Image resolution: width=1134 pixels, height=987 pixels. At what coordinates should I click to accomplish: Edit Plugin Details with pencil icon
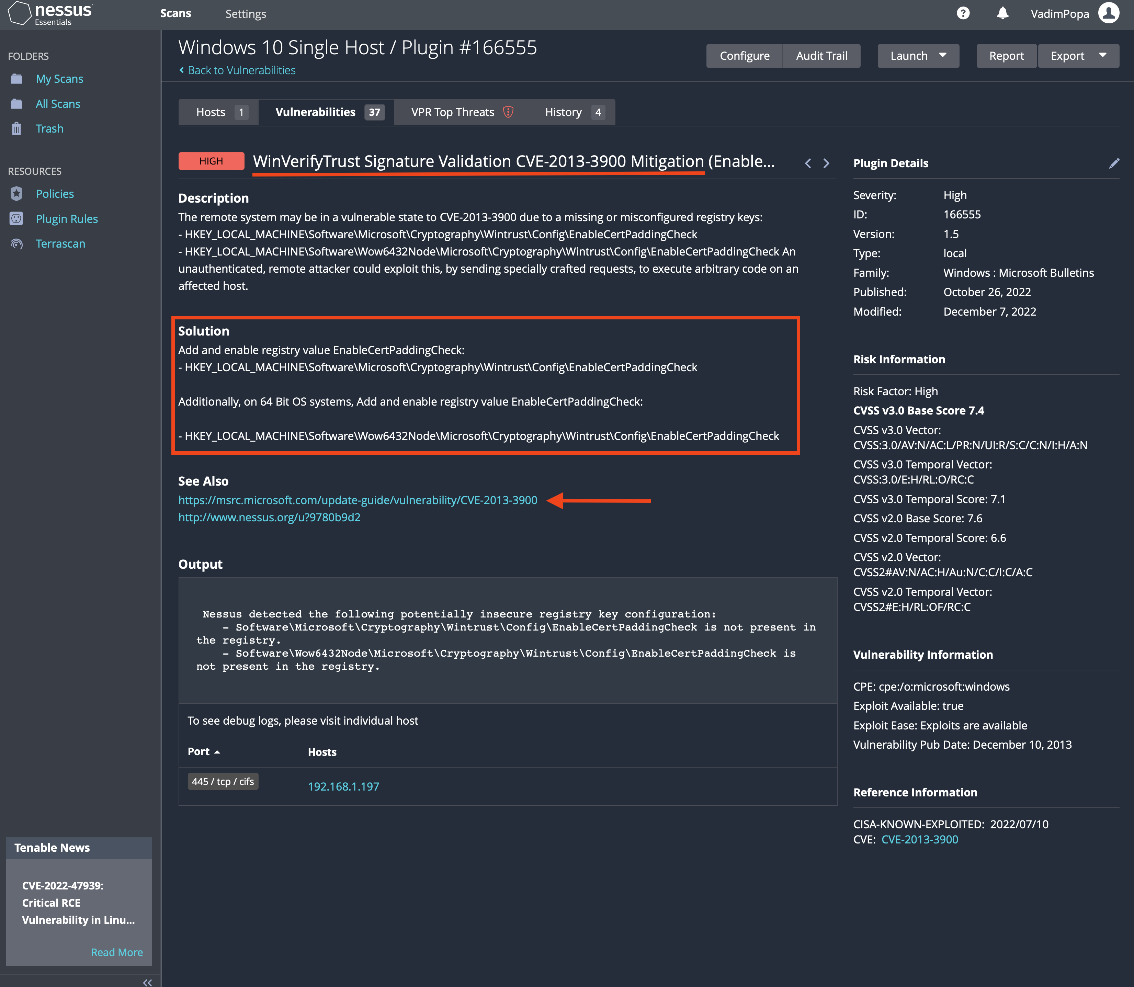(x=1114, y=163)
